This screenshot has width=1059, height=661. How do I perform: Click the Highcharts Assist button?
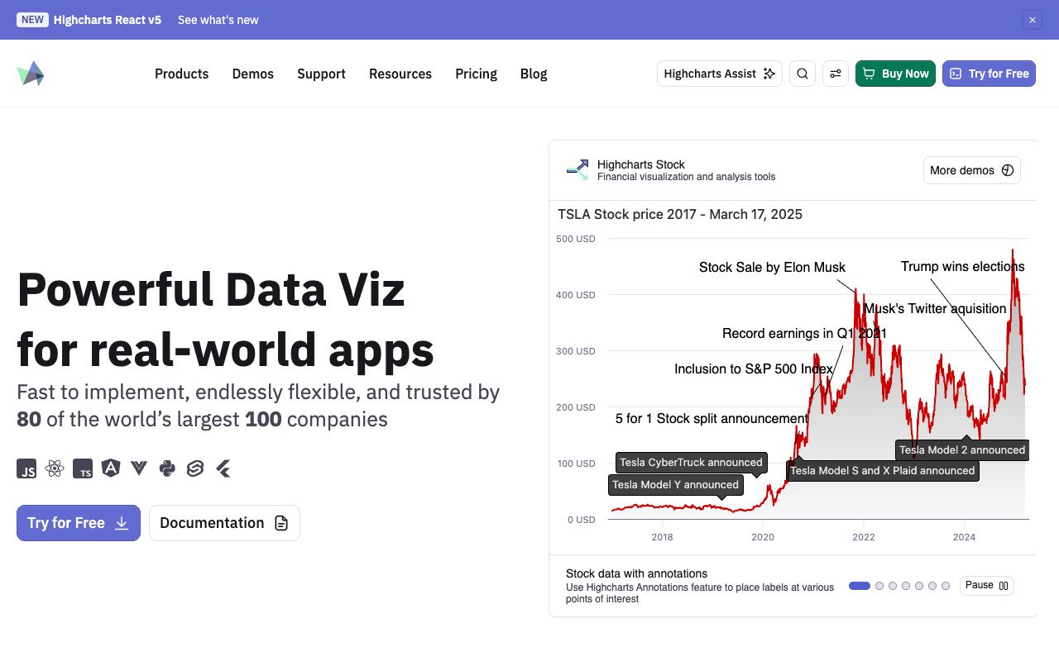[720, 74]
